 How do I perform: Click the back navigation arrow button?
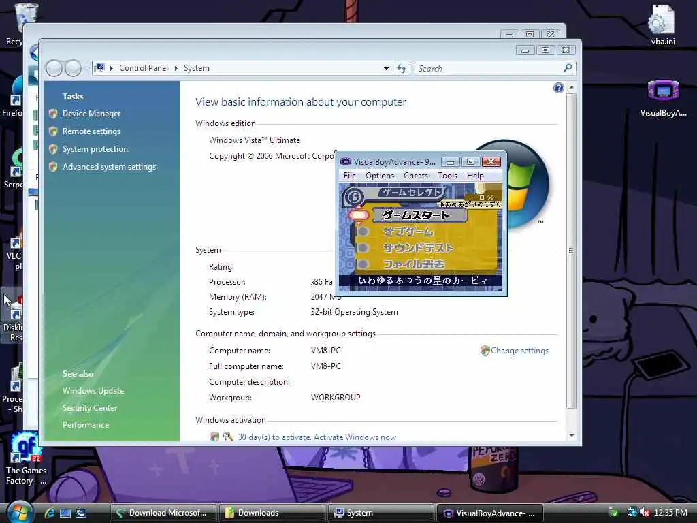(x=54, y=69)
